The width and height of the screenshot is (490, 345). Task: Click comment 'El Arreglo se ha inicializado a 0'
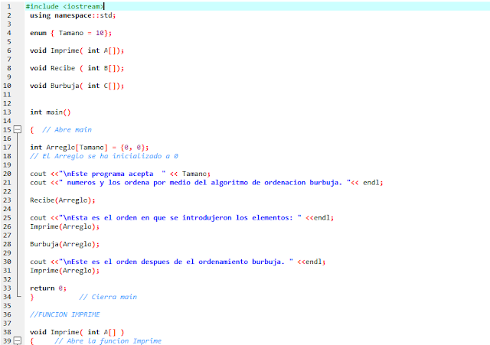tap(104, 156)
